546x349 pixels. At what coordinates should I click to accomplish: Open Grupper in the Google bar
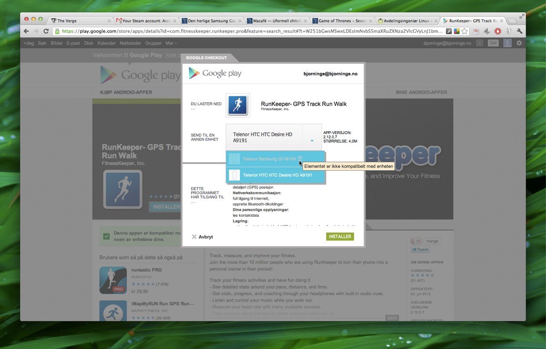point(153,43)
